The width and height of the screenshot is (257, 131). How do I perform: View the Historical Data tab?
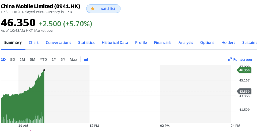(x=115, y=43)
